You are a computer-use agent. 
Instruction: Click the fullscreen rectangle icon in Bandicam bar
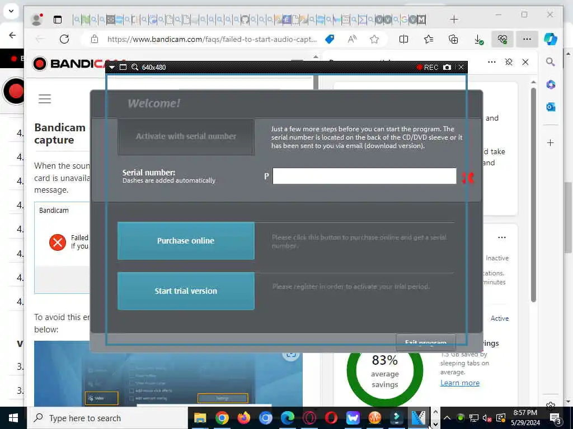click(x=123, y=68)
